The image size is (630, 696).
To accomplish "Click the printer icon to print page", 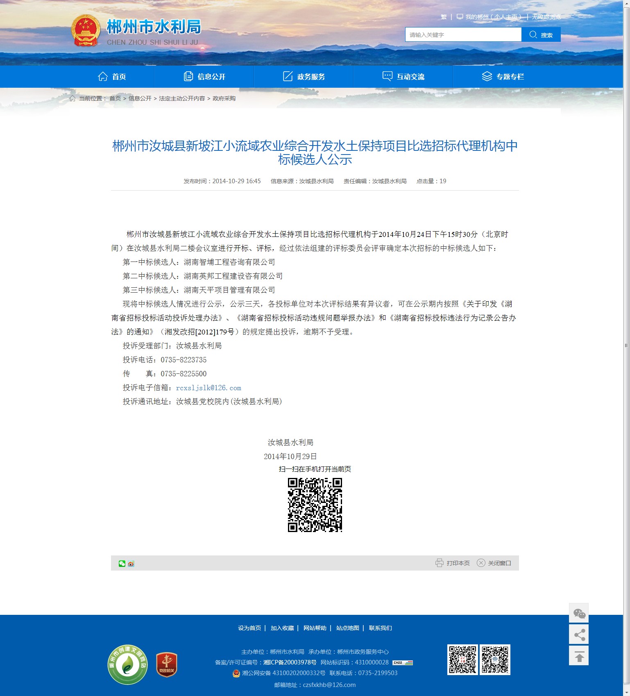I will 439,563.
